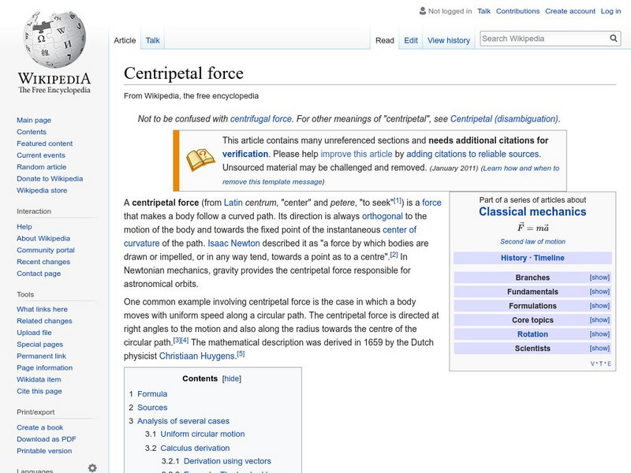Image resolution: width=631 pixels, height=473 pixels.
Task: Click Cite this page
Action: 39,391
